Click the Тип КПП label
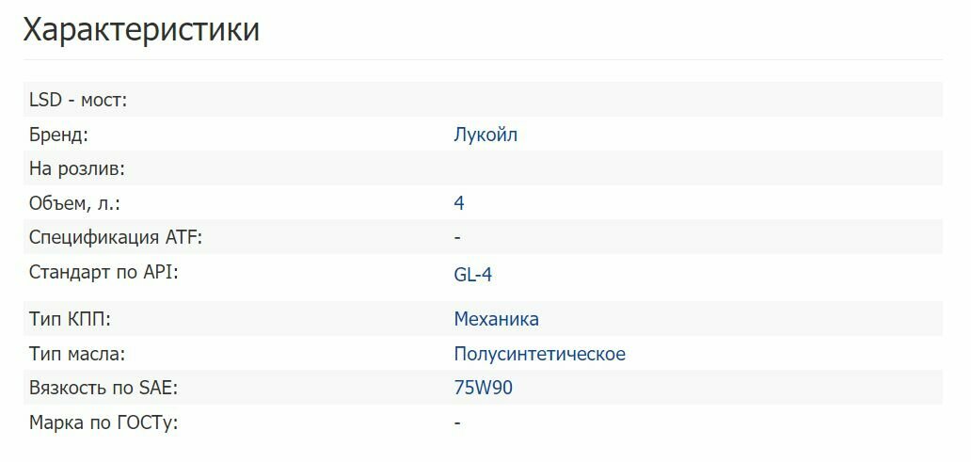This screenshot has height=462, width=971. pyautogui.click(x=70, y=319)
